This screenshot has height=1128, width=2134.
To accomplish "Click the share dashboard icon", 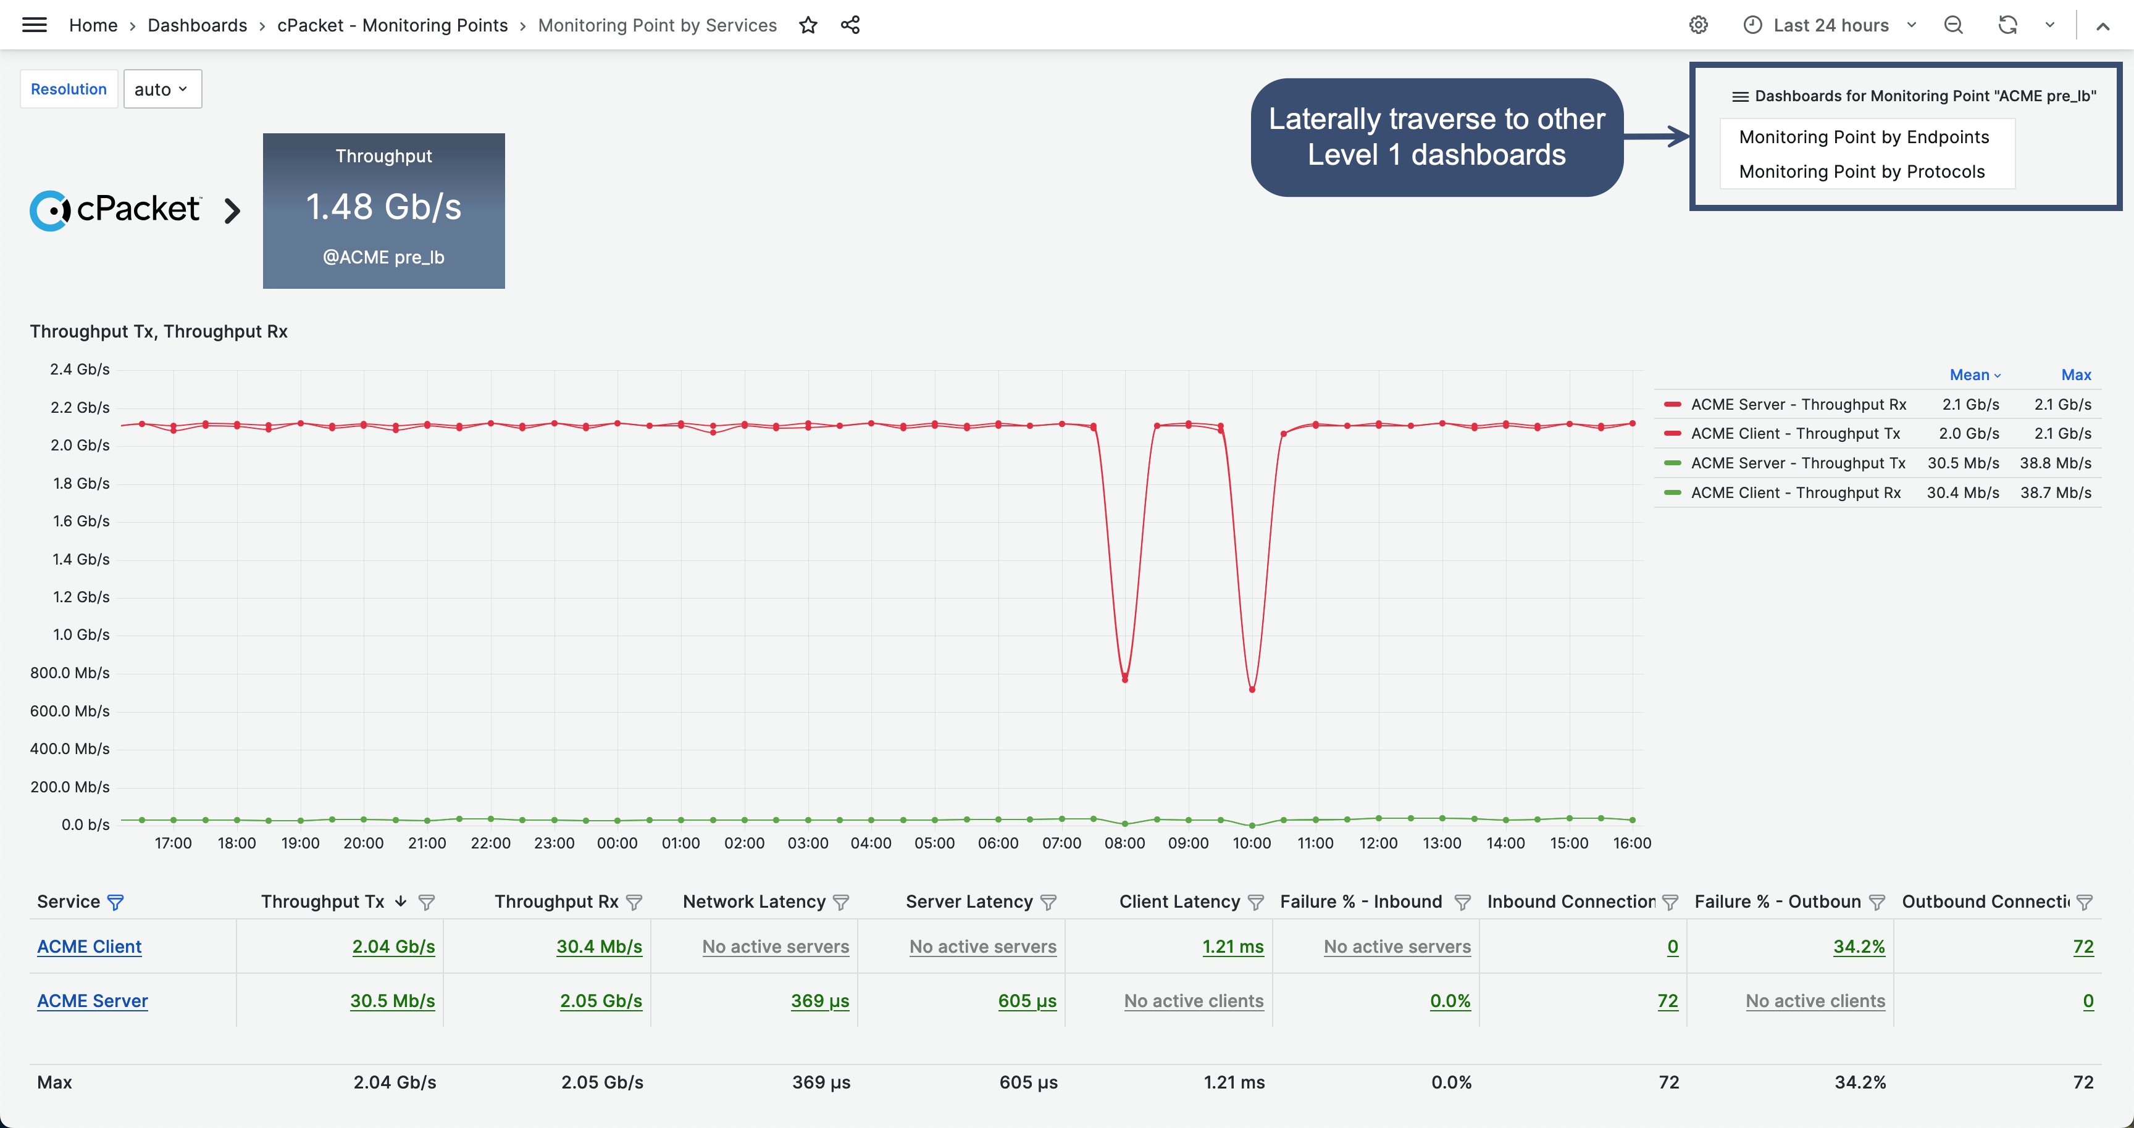I will click(850, 25).
